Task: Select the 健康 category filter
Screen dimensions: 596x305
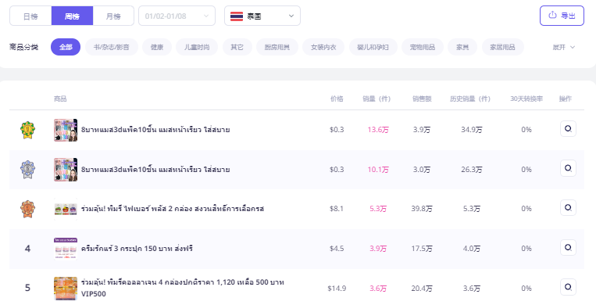Action: (156, 47)
